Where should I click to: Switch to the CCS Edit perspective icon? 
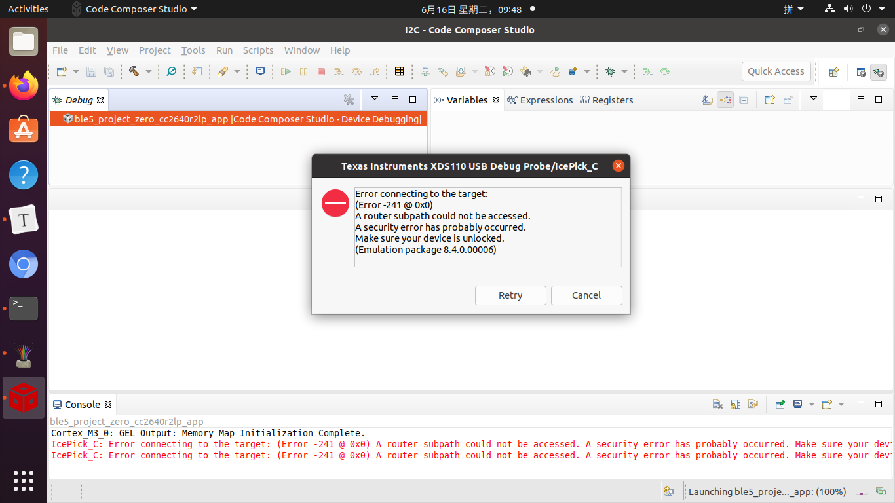click(x=861, y=72)
